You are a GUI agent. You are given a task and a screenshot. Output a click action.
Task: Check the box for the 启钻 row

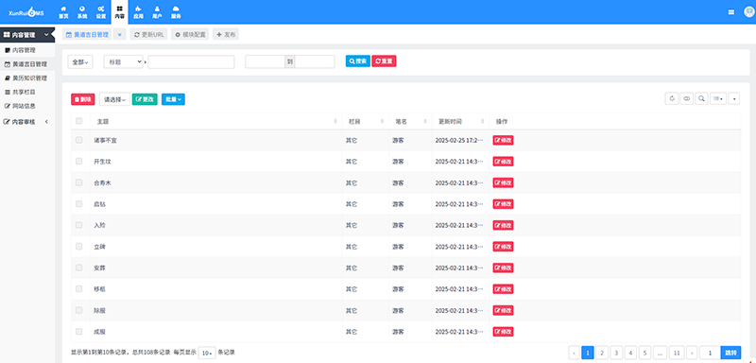point(79,203)
